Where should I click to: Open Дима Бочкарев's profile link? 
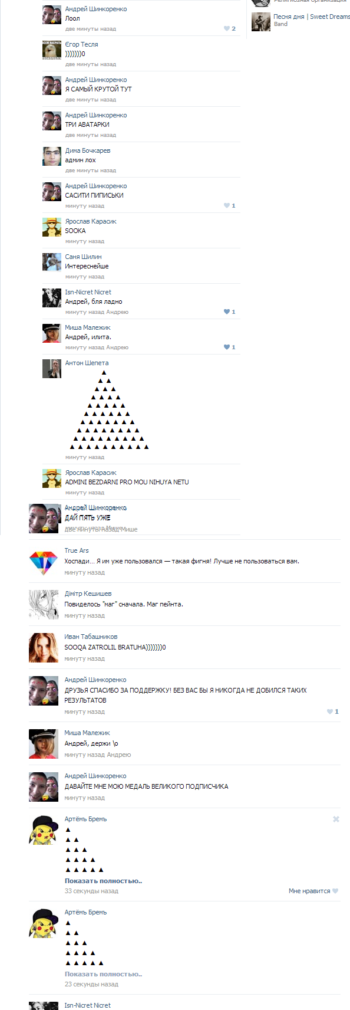[88, 150]
